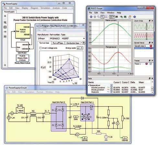Click the Data table vertical scrollbar handle

click(x=152, y=89)
